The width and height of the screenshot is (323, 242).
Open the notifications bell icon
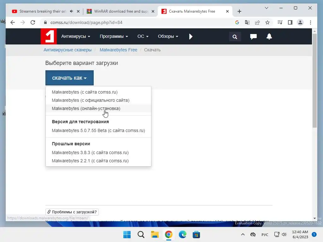tap(269, 37)
